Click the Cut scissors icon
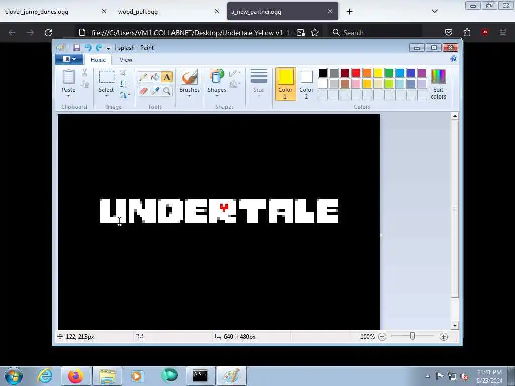The width and height of the screenshot is (515, 386). click(x=84, y=73)
